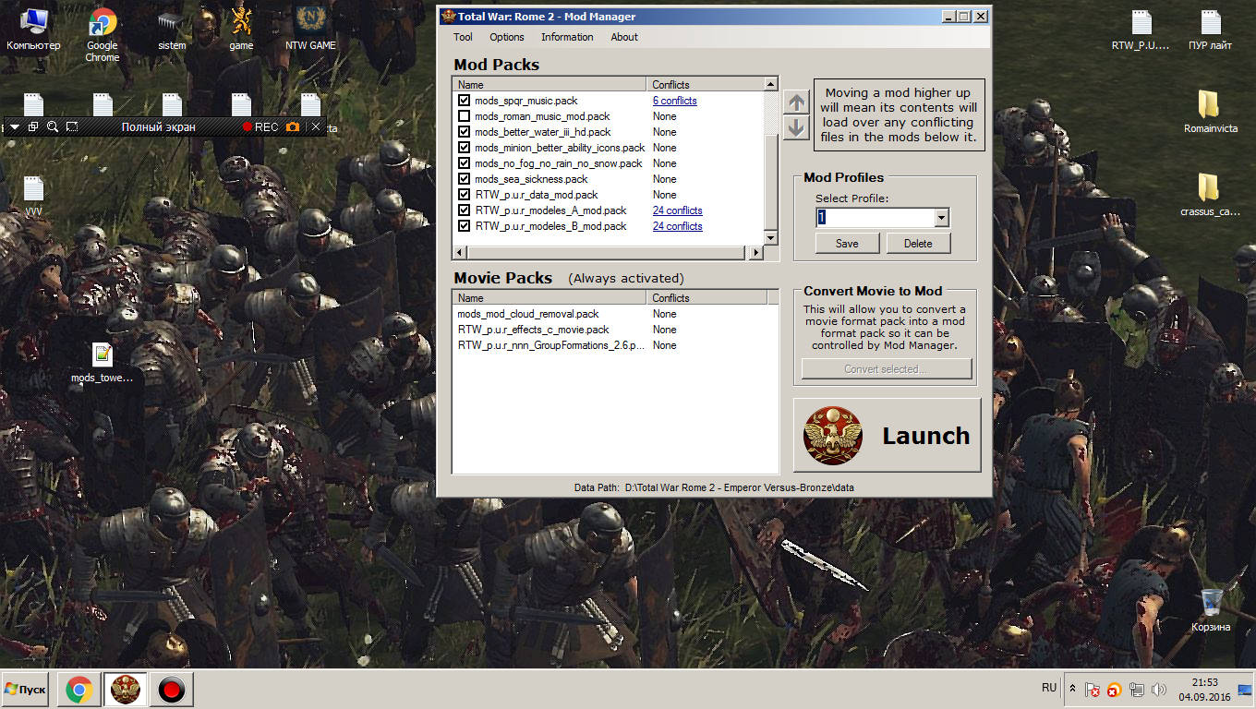Click the red record icon in taskbar
1256x709 pixels.
click(x=171, y=690)
